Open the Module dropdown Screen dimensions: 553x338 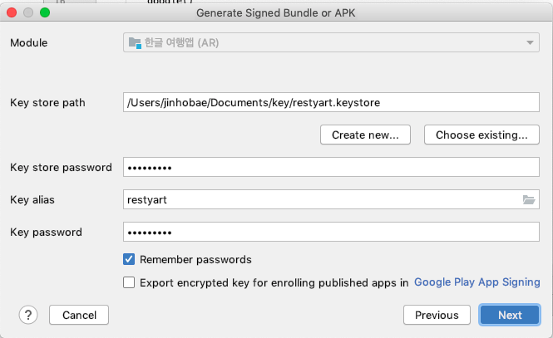coord(331,43)
